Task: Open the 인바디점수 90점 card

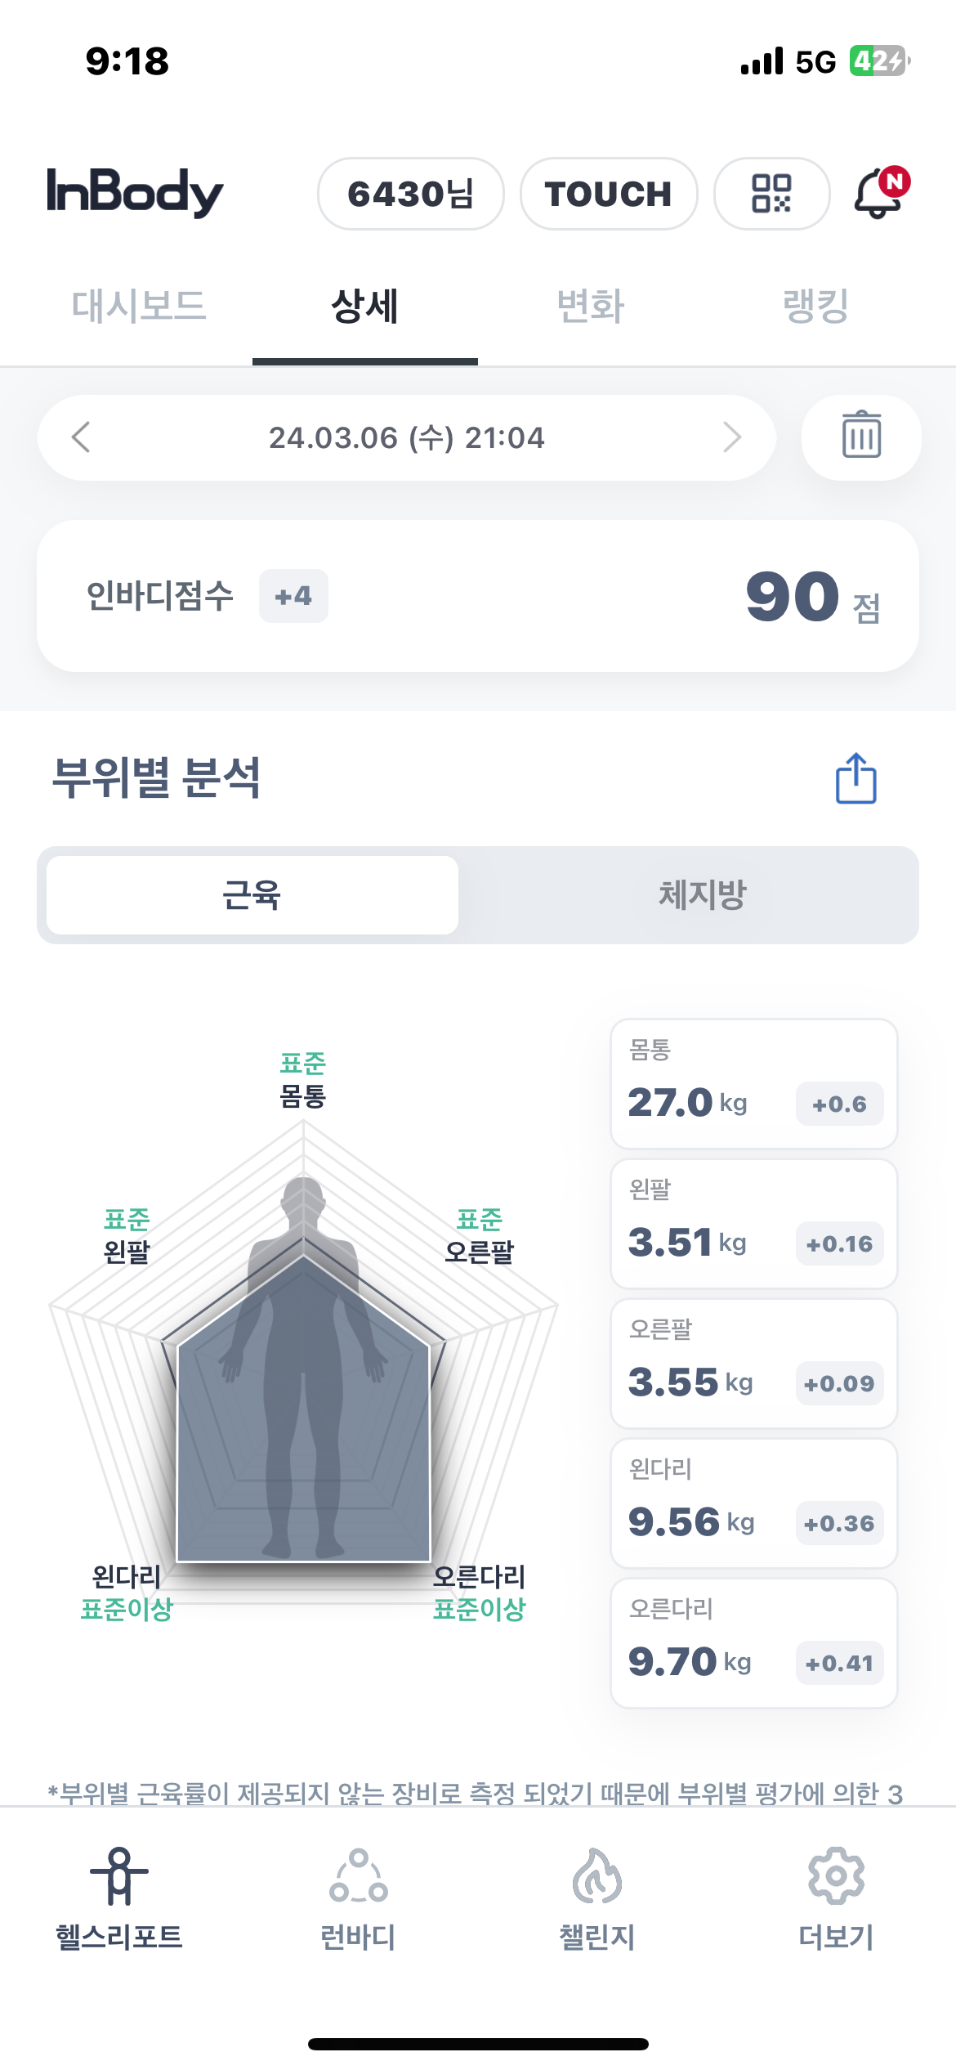Action: click(x=478, y=596)
